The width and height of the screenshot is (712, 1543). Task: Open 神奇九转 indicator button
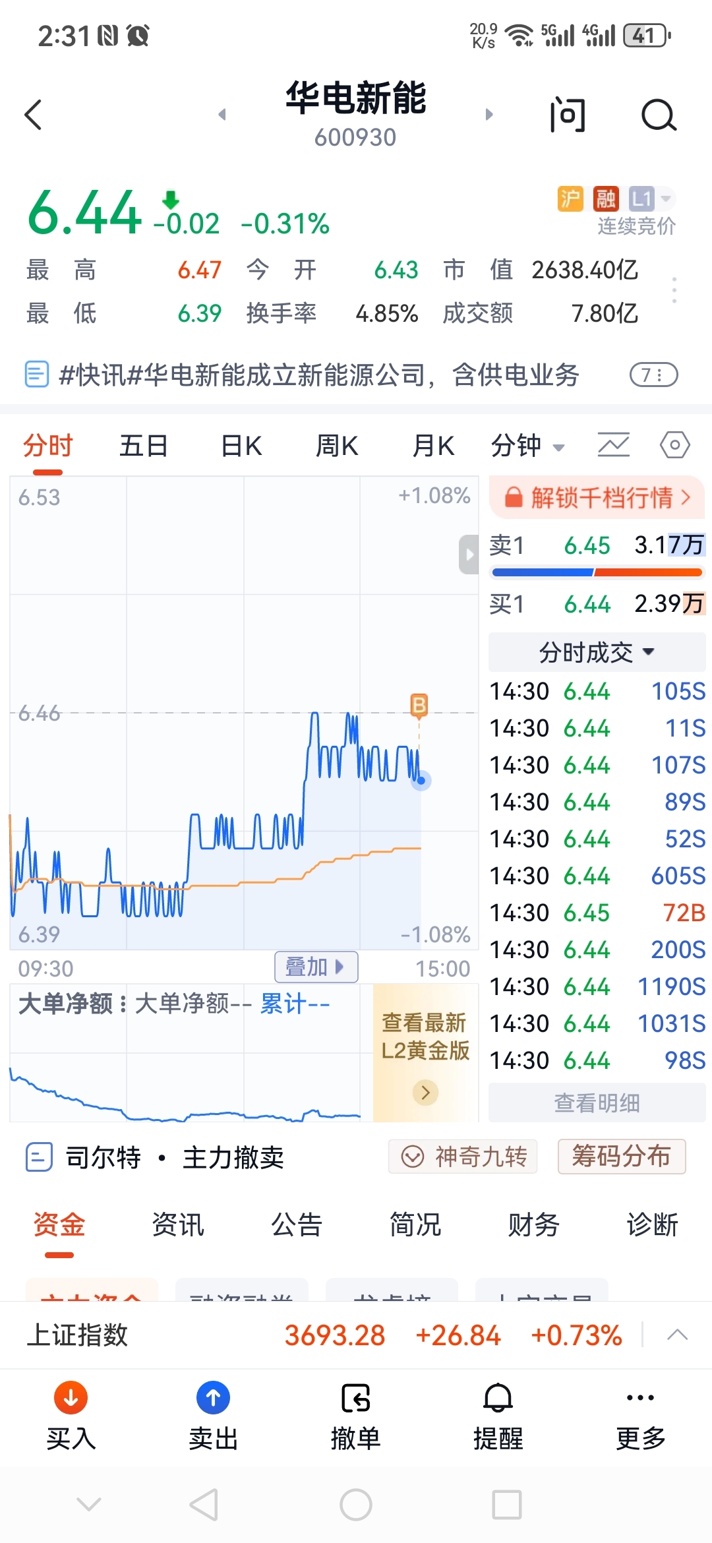[x=463, y=1157]
